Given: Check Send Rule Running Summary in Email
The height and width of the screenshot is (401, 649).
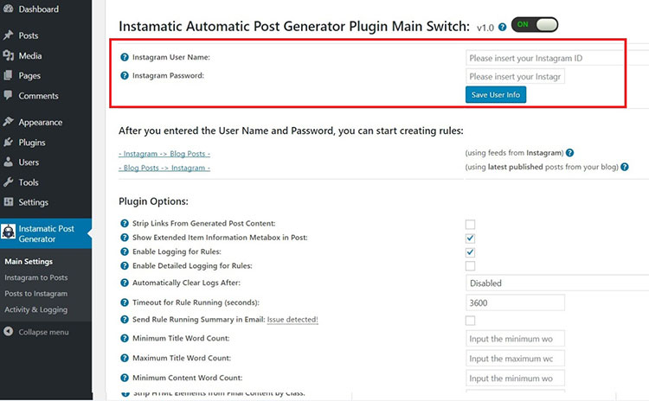Looking at the screenshot, I should coord(470,321).
